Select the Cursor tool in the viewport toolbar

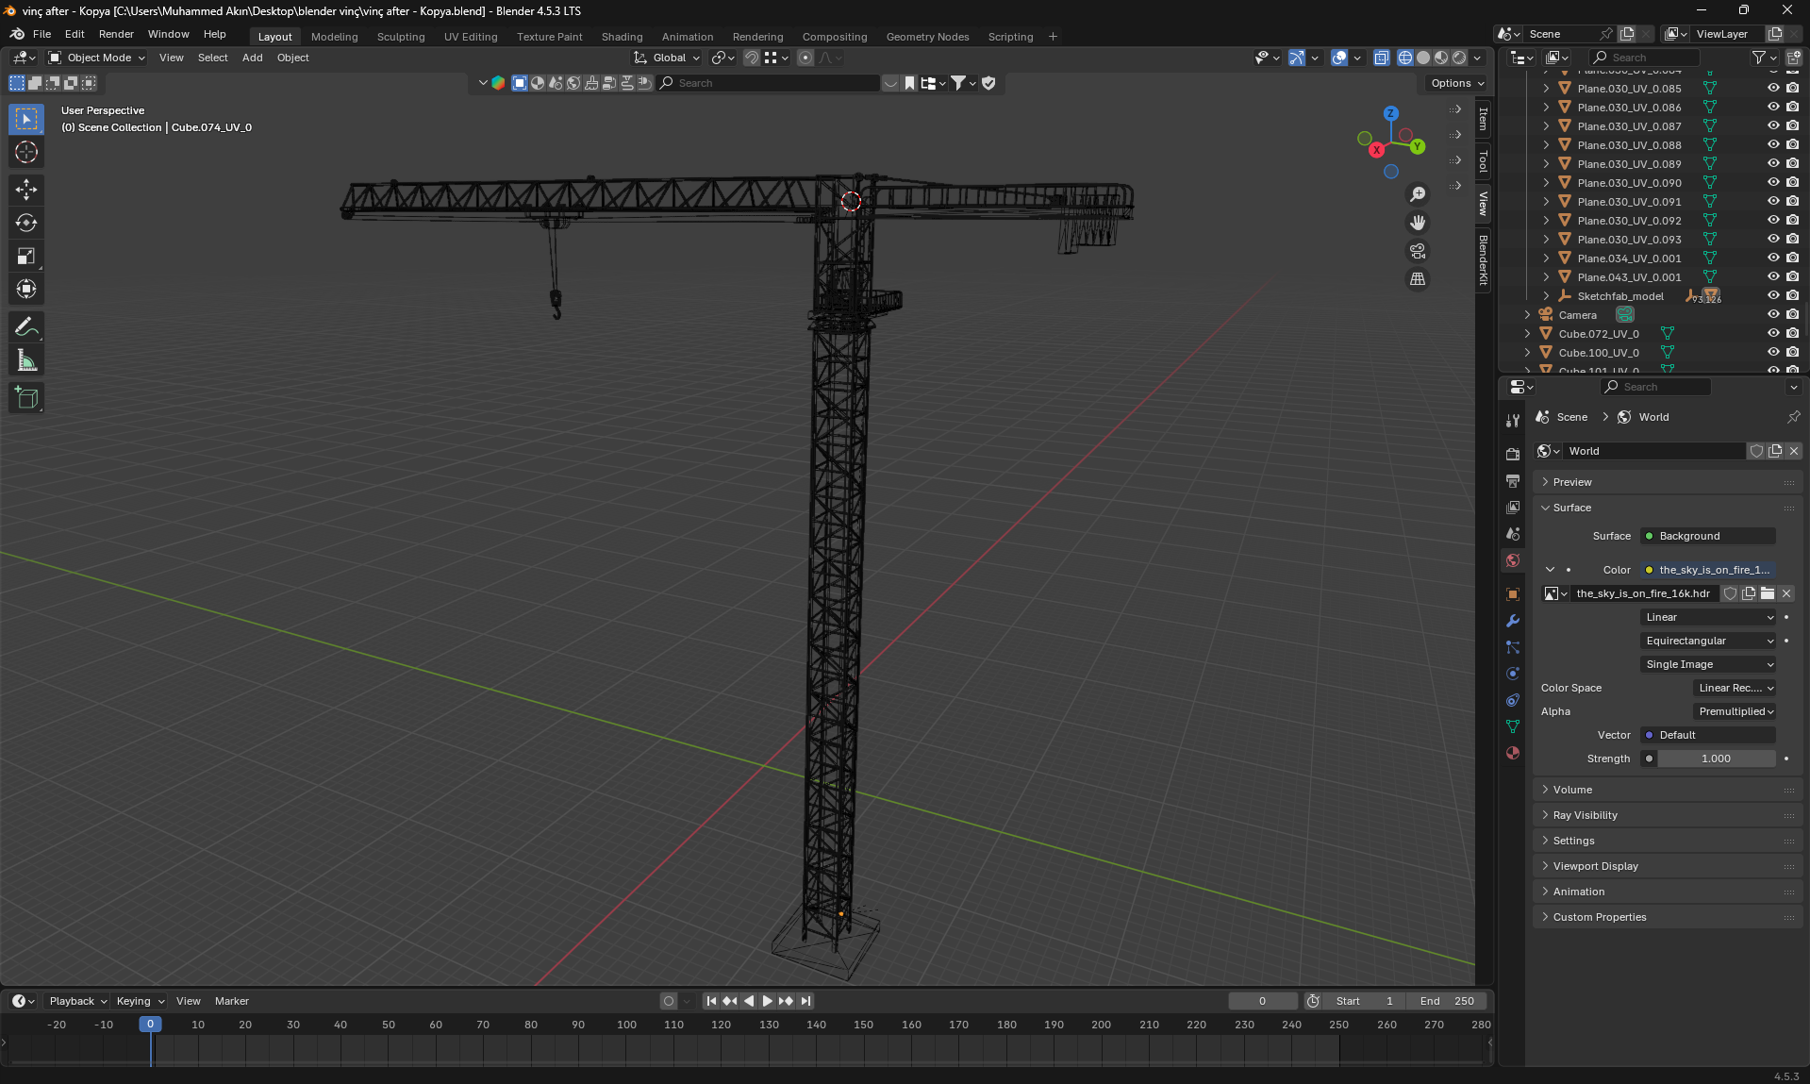pyautogui.click(x=26, y=152)
